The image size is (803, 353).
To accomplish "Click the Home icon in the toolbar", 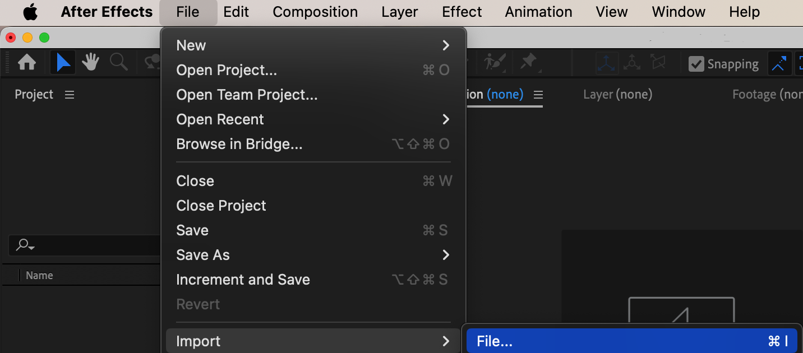I will point(26,63).
